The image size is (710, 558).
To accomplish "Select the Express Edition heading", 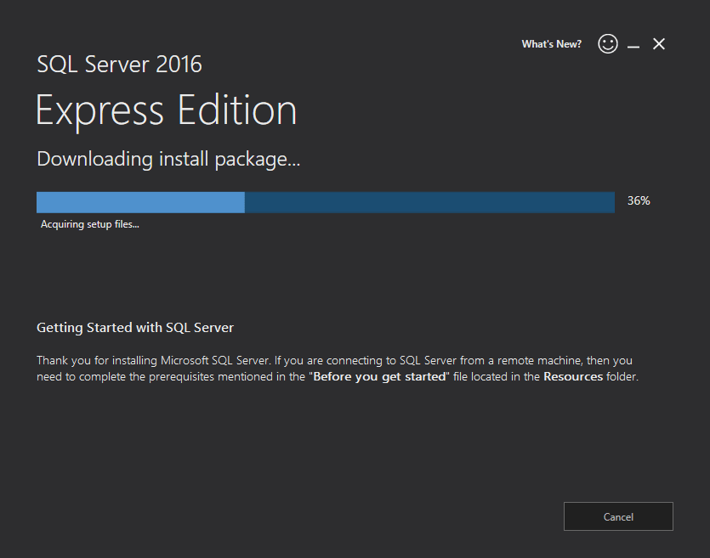I will 166,110.
